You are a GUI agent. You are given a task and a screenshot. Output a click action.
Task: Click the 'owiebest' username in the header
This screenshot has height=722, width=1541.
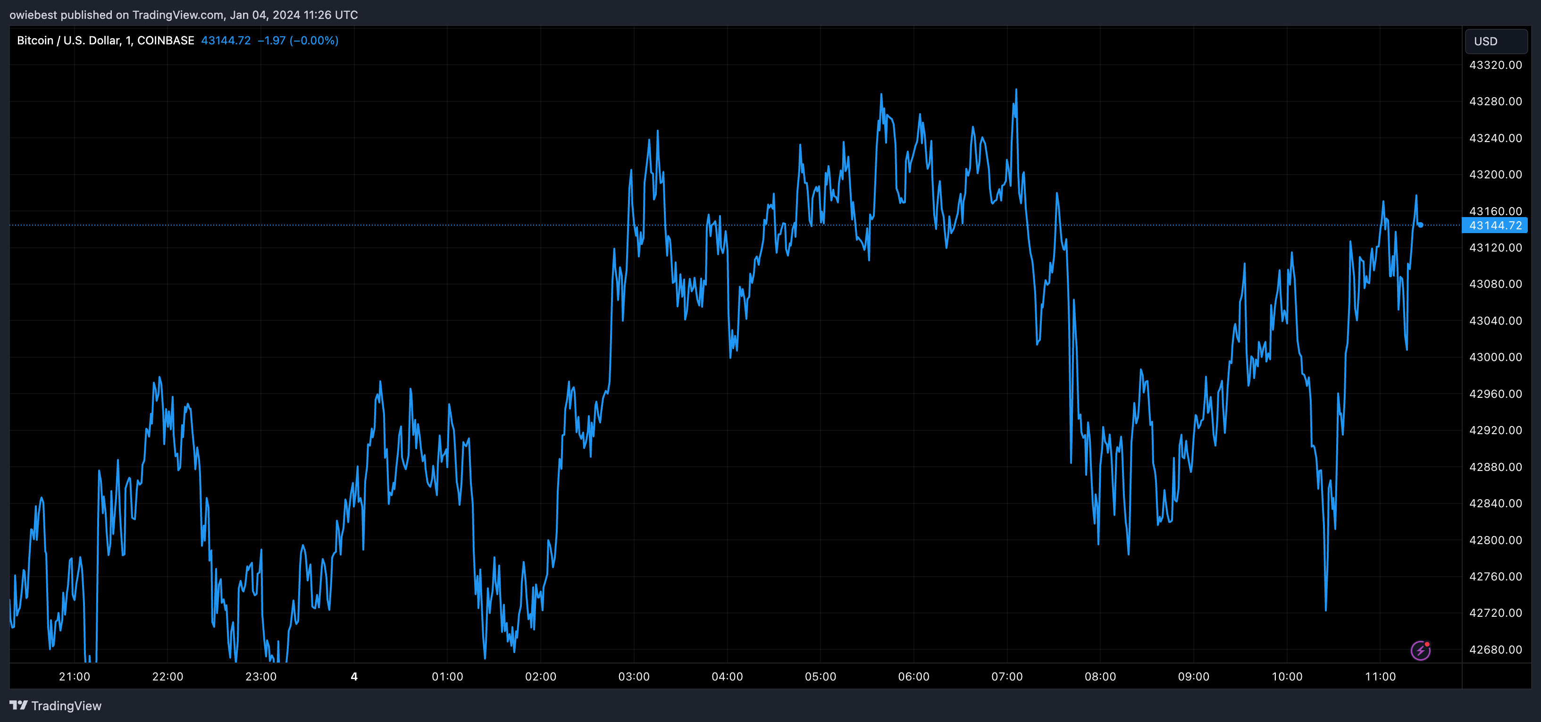point(33,14)
